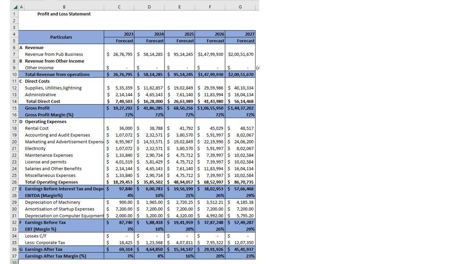
Task: Click the Profit and Loss Statement title cell
Action: click(x=64, y=14)
